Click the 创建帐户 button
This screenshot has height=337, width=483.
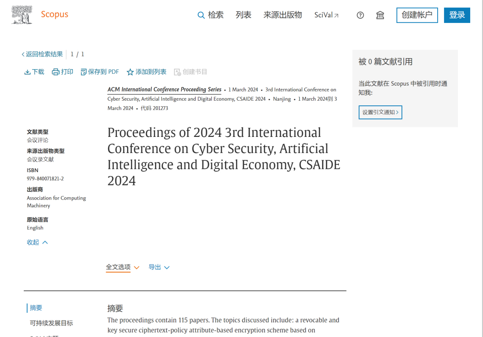point(417,15)
